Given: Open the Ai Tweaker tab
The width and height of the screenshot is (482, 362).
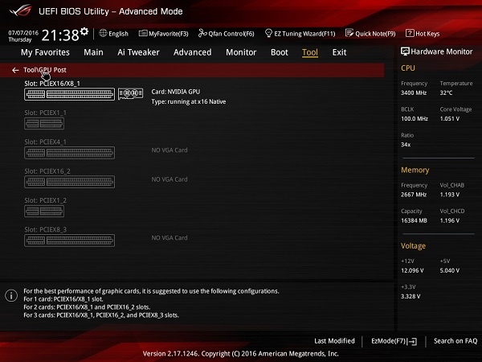Looking at the screenshot, I should click(x=138, y=52).
